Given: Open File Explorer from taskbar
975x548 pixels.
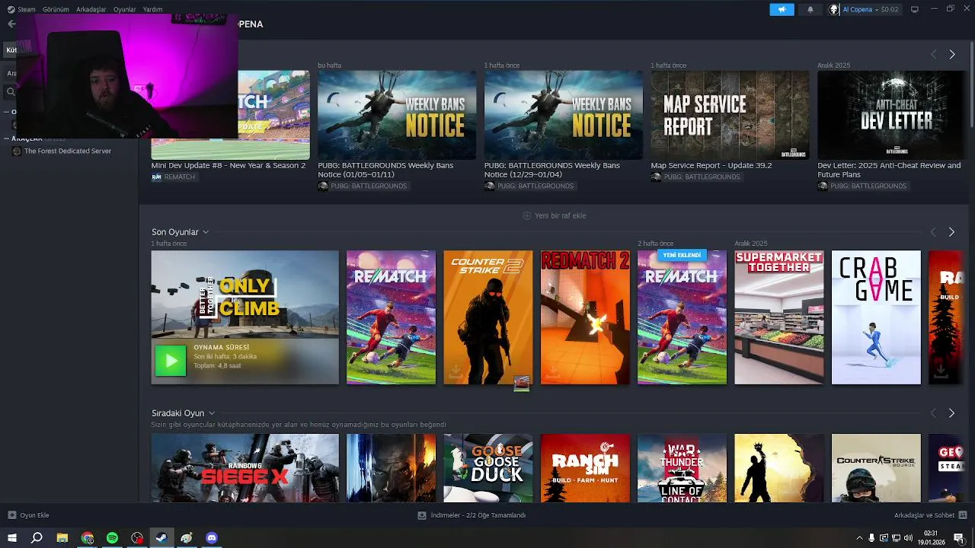Looking at the screenshot, I should (x=62, y=538).
